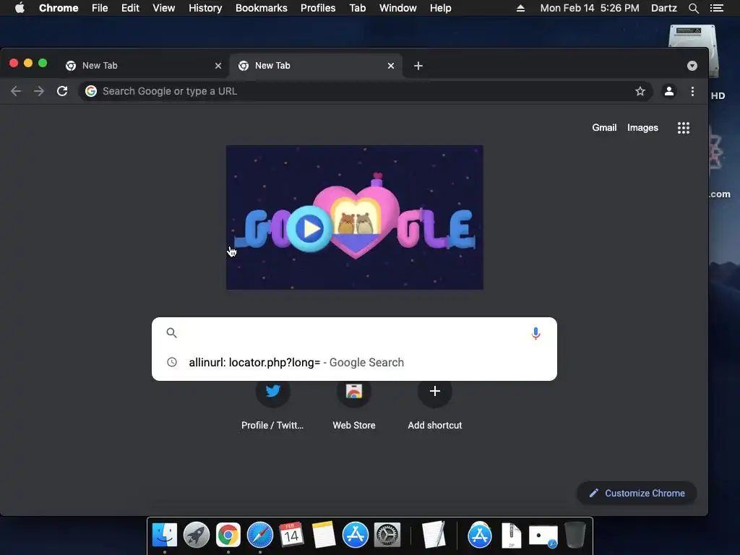
Task: Click the clock history icon beside suggestion
Action: (x=172, y=362)
